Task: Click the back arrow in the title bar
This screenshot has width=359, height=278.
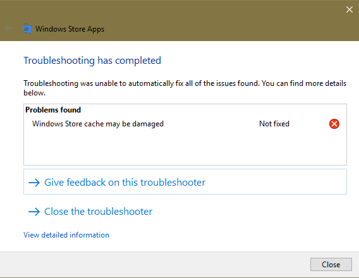Action: pos(8,28)
